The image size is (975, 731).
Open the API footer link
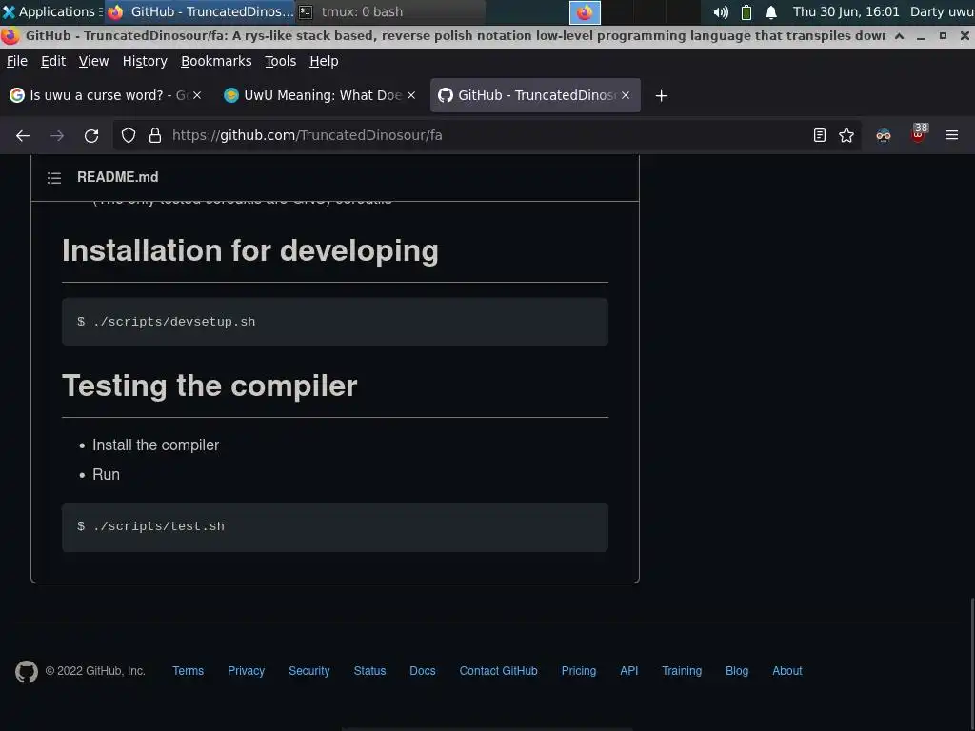click(x=628, y=671)
